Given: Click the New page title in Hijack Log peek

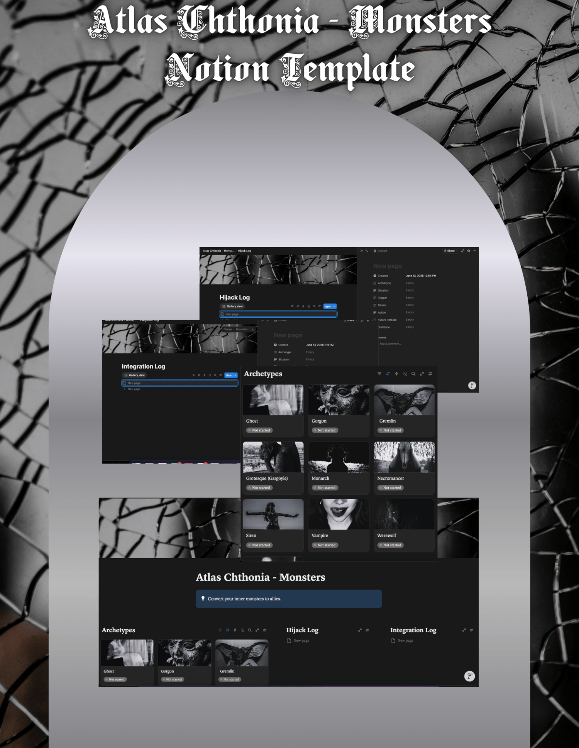Looking at the screenshot, I should pos(388,266).
